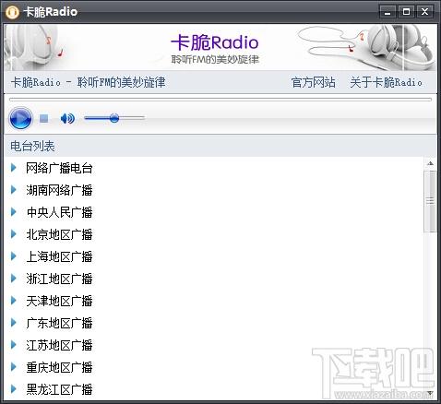
Task: Click the 卡脆Radio title bar app icon
Action: (12, 12)
